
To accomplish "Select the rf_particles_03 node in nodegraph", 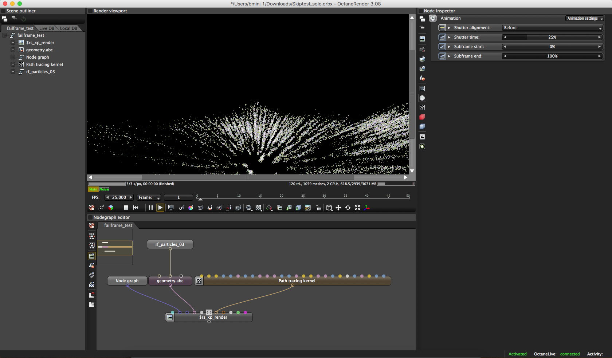I will click(170, 244).
